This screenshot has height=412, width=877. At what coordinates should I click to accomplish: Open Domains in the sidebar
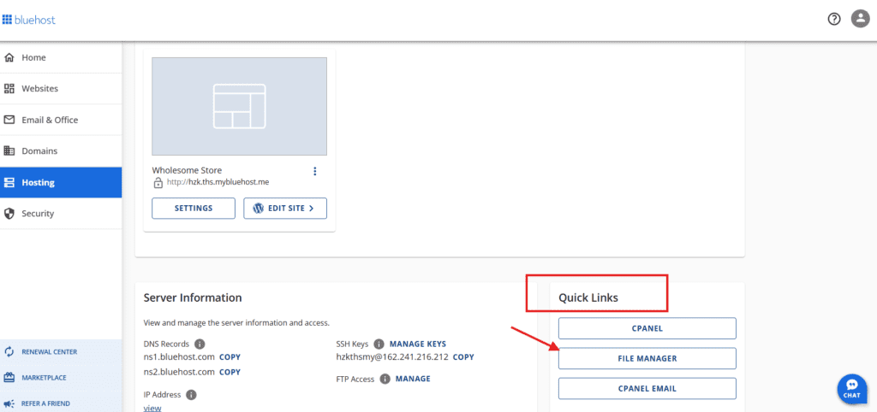point(61,151)
